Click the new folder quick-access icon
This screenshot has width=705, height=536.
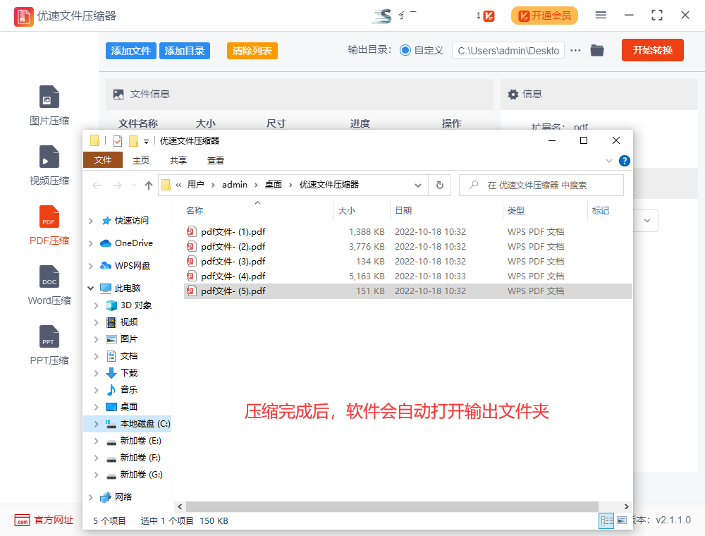click(x=133, y=141)
